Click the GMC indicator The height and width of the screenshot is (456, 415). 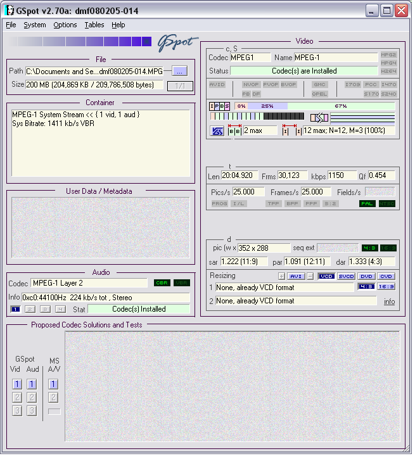click(319, 85)
